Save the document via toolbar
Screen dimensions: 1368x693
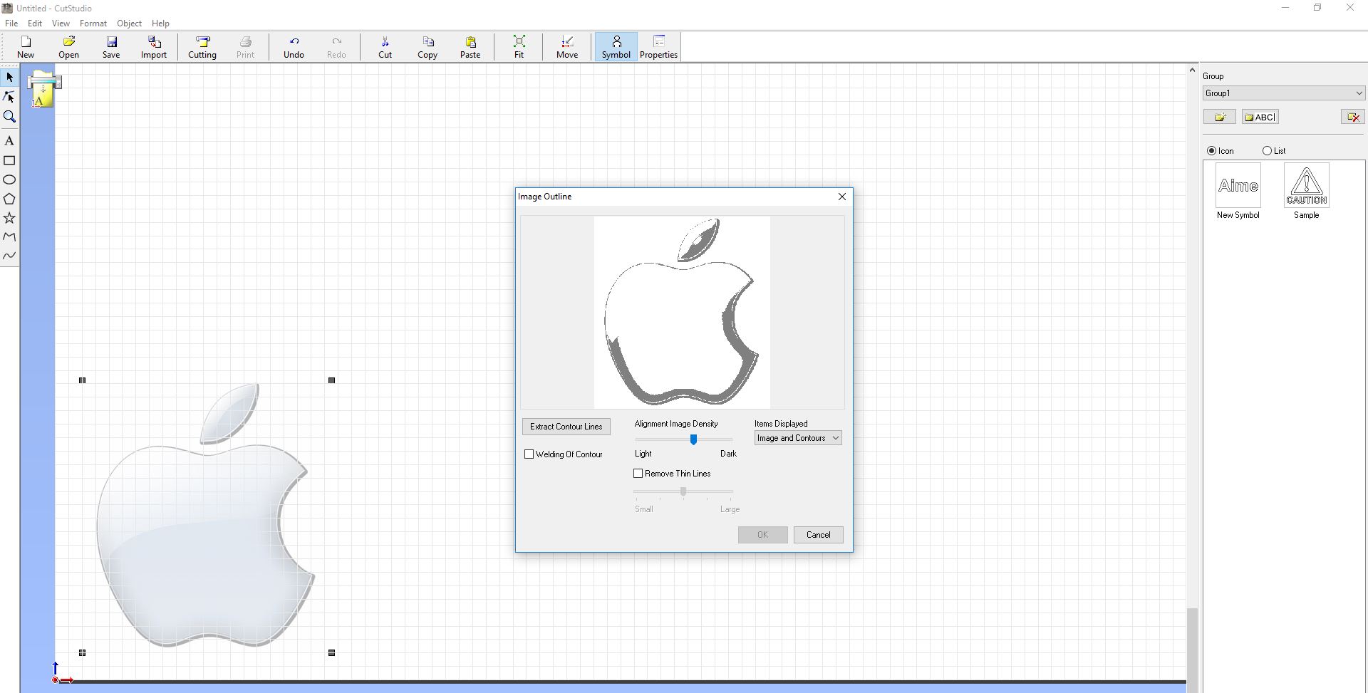point(111,47)
